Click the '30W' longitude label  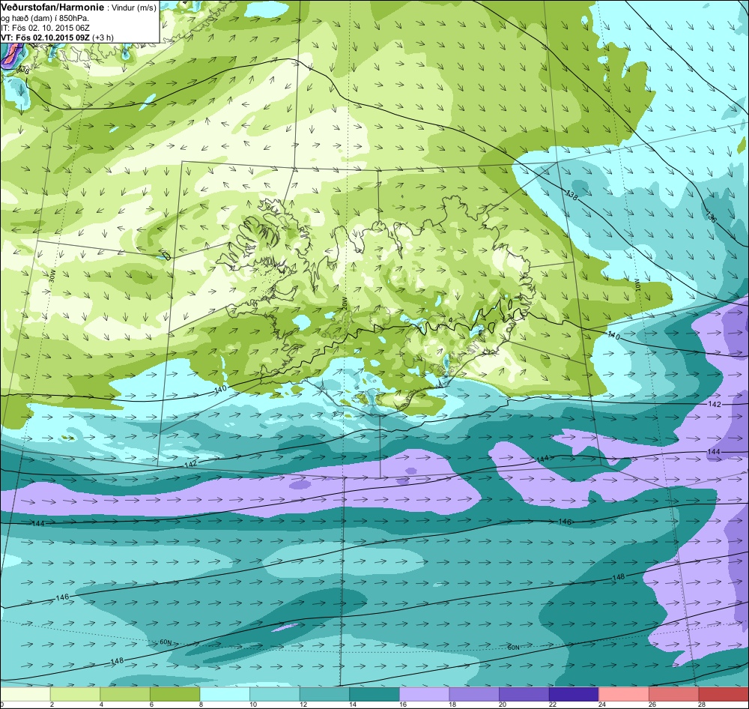tap(52, 275)
